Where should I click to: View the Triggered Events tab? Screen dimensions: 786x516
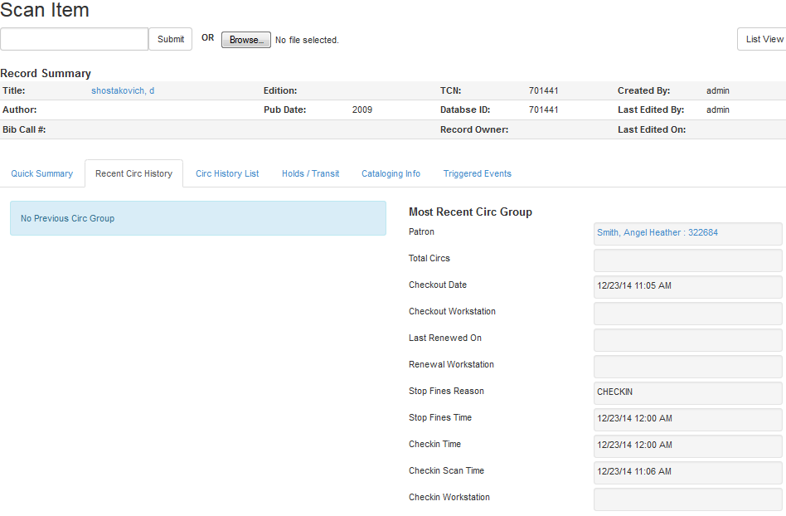point(477,173)
